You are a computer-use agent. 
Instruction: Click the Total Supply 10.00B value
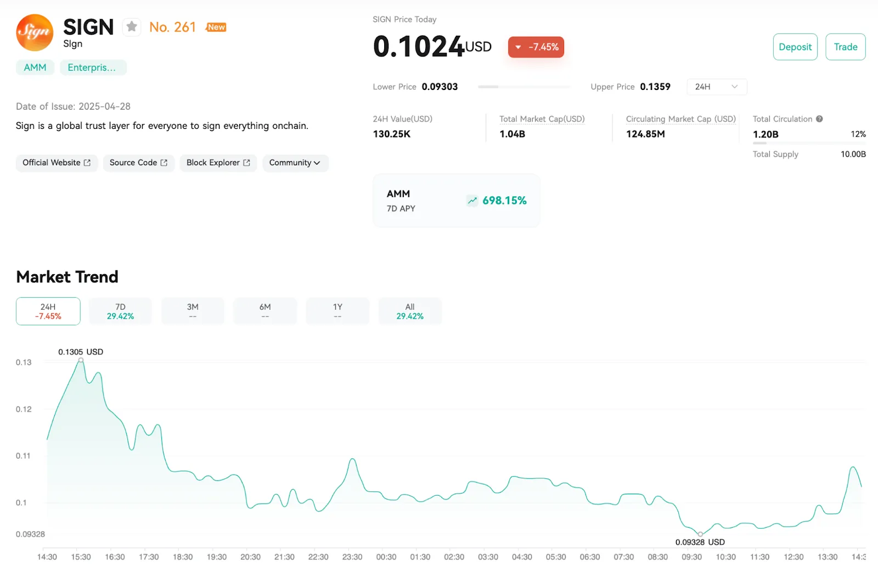point(853,154)
